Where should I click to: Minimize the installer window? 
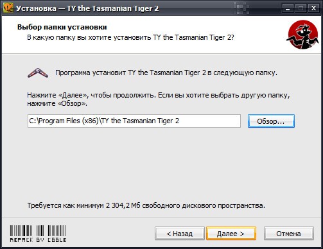coord(288,8)
